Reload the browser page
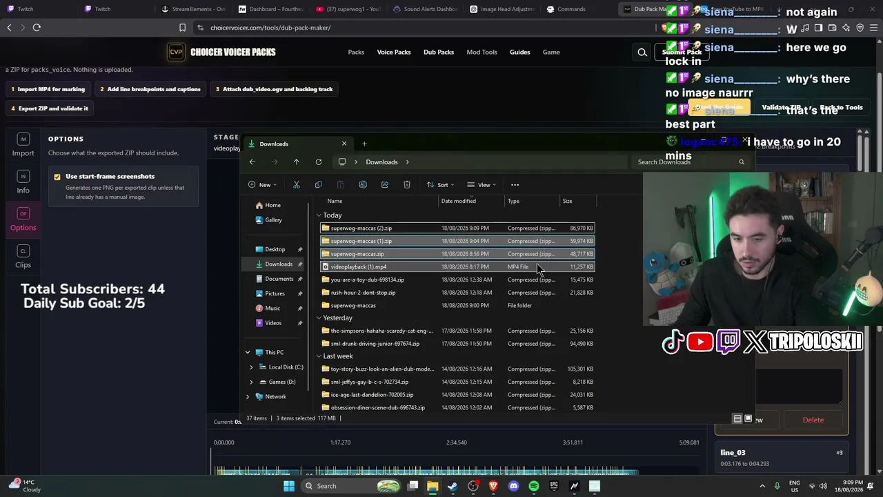 coord(37,28)
